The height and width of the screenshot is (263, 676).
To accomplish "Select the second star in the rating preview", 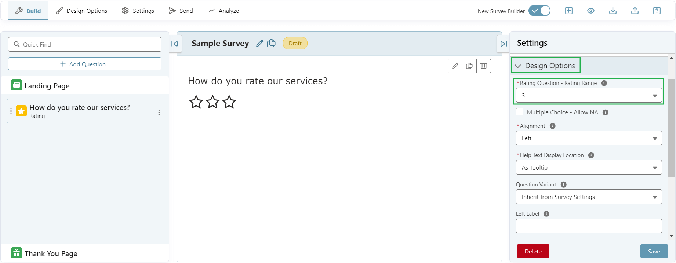I will [212, 102].
